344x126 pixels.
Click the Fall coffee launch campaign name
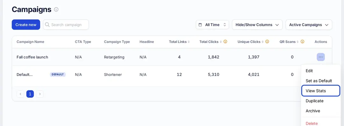(32, 57)
